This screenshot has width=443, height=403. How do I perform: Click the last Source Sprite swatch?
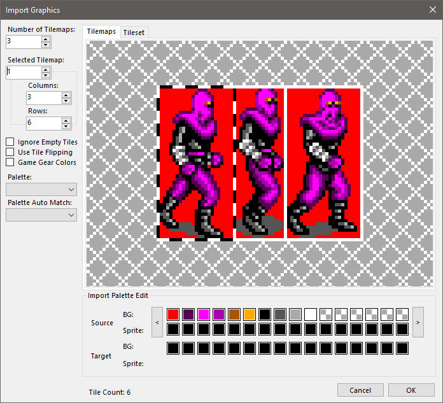(x=402, y=329)
